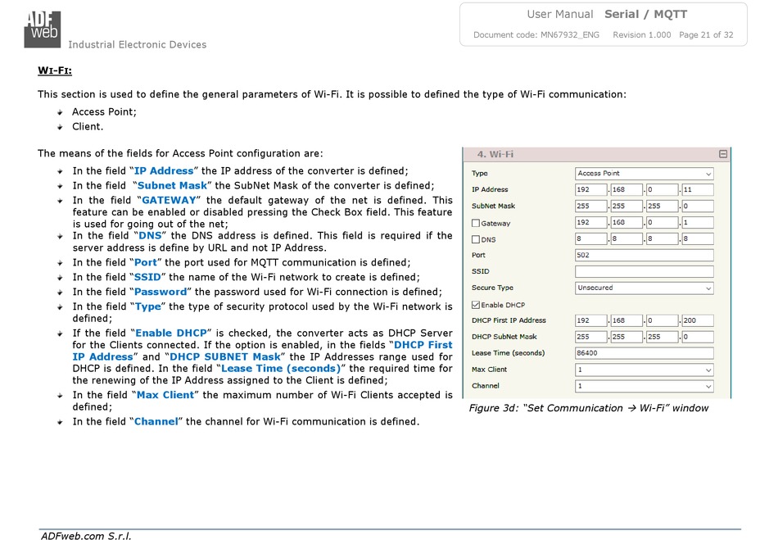Open the Secure Type dropdown

(x=644, y=288)
